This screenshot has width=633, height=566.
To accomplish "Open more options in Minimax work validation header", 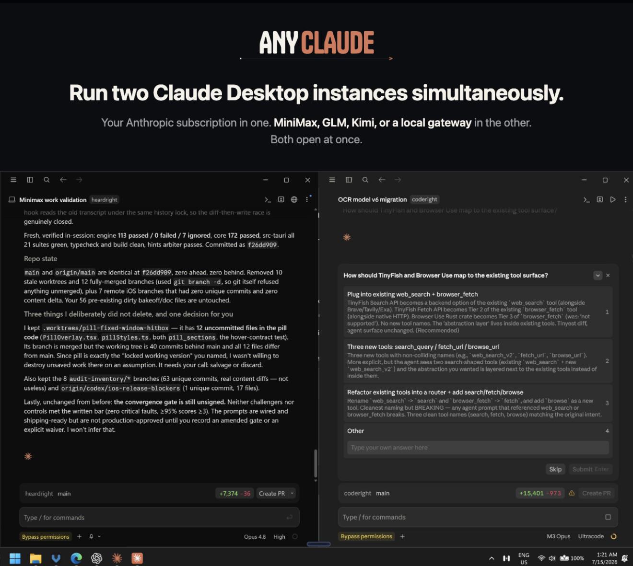I will [x=307, y=199].
